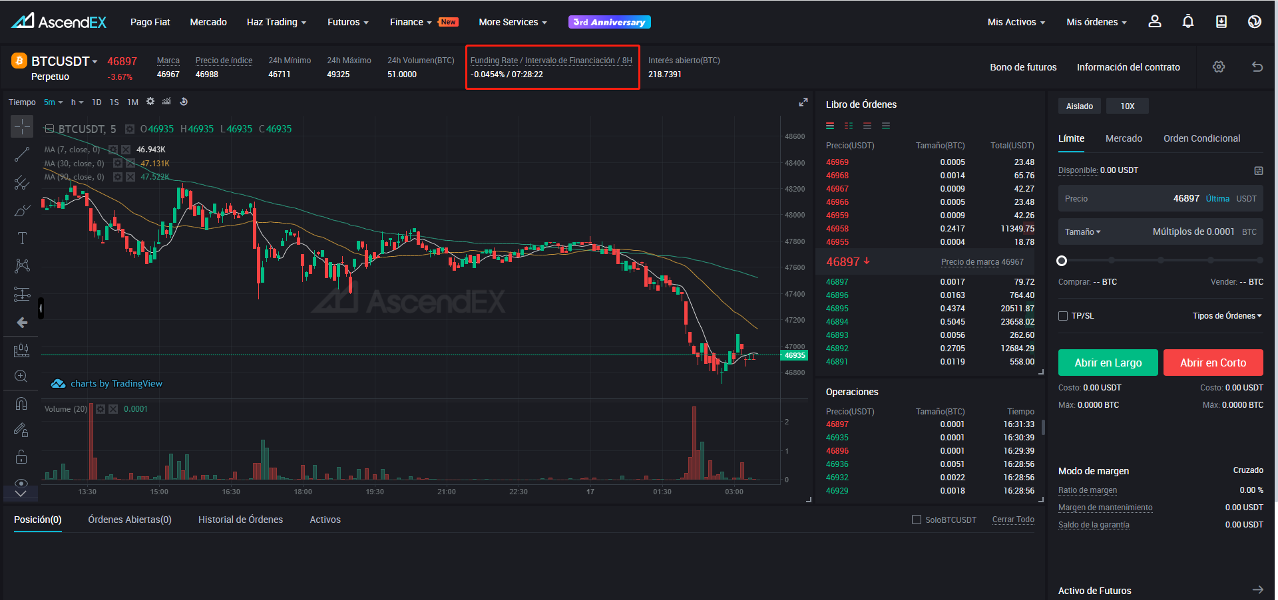Select the crosshair cursor tool

[22, 126]
